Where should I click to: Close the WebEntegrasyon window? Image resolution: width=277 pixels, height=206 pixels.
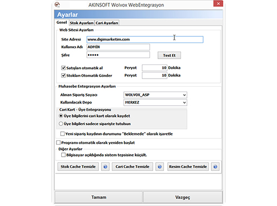point(218,4)
